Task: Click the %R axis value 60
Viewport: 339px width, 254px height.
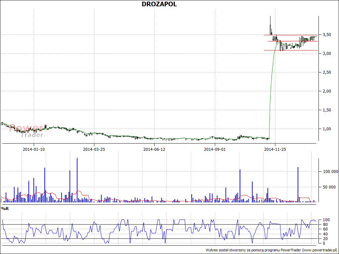Action: (x=325, y=230)
